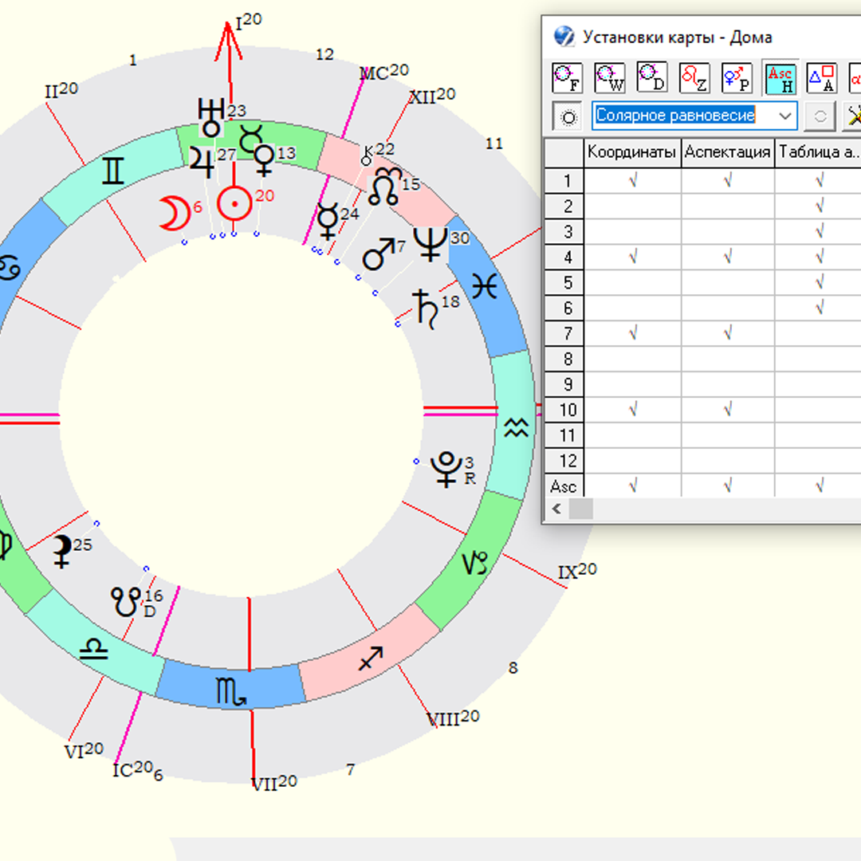
Task: Uncheck Таблица а.. for house 3
Action: click(820, 231)
